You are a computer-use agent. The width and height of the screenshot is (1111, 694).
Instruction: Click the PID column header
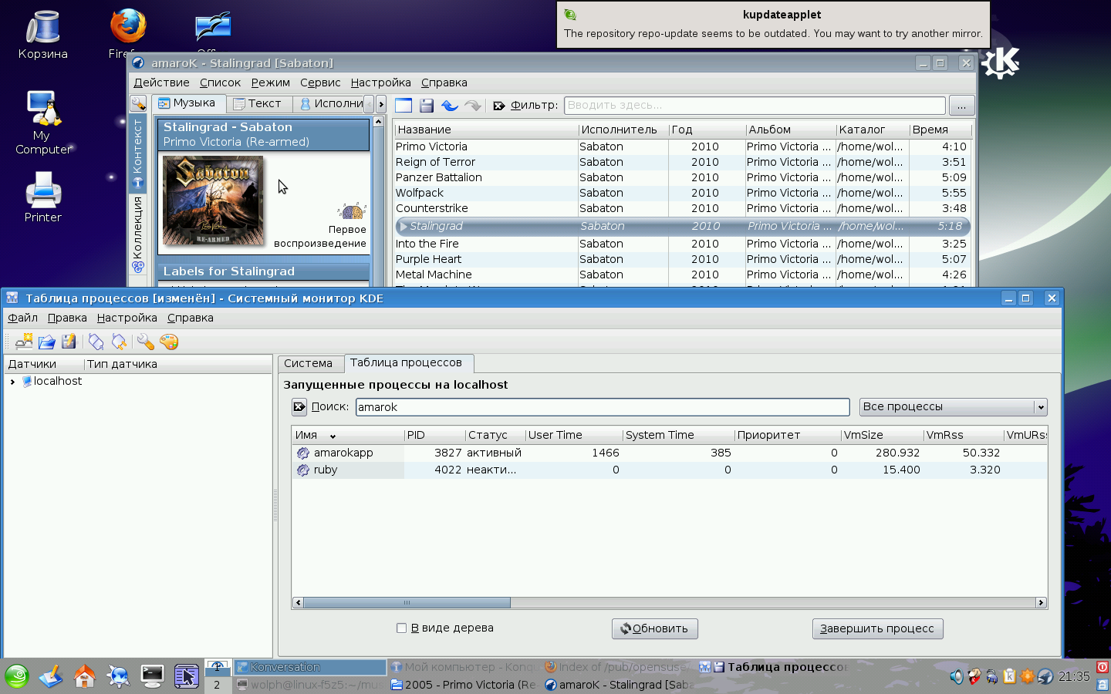434,436
